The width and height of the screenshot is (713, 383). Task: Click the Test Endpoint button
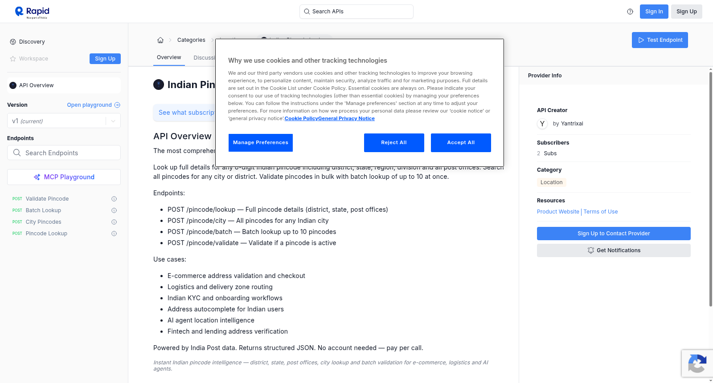tap(660, 40)
